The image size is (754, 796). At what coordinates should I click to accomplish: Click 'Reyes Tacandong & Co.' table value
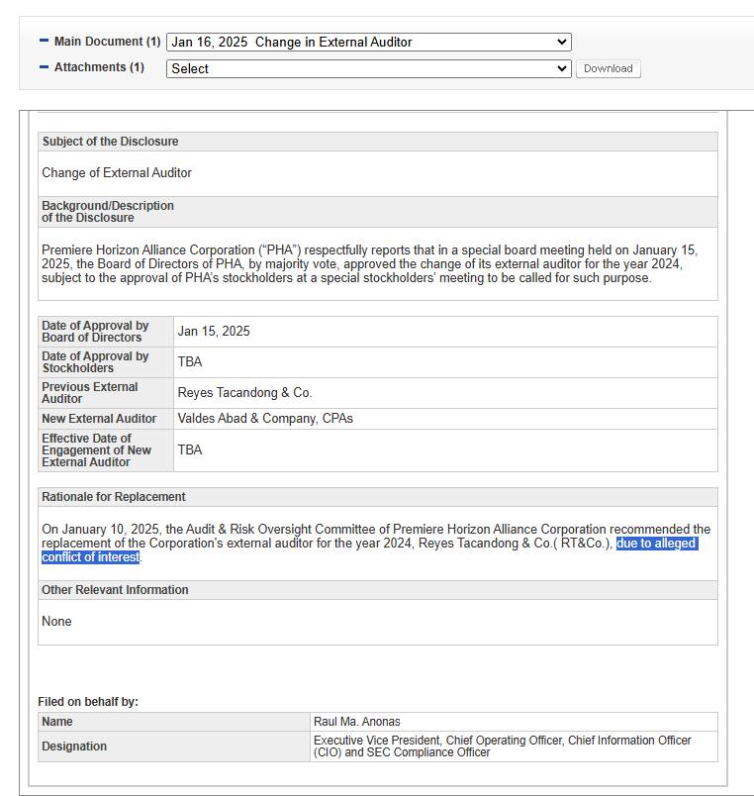(x=244, y=392)
